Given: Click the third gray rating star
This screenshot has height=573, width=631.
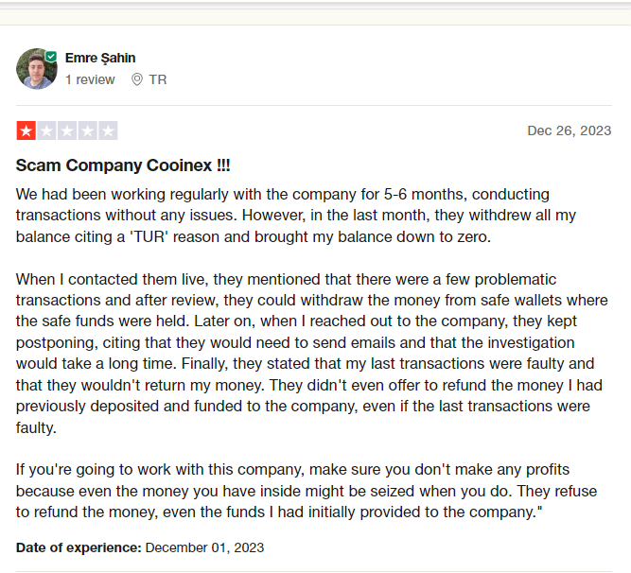Looking at the screenshot, I should [67, 130].
